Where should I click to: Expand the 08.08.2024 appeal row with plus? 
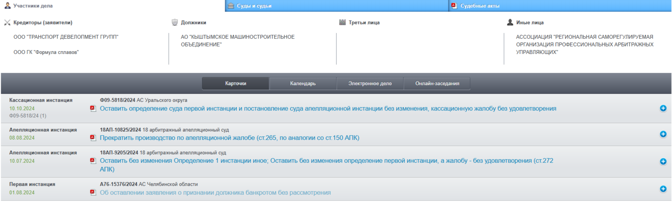click(x=663, y=134)
